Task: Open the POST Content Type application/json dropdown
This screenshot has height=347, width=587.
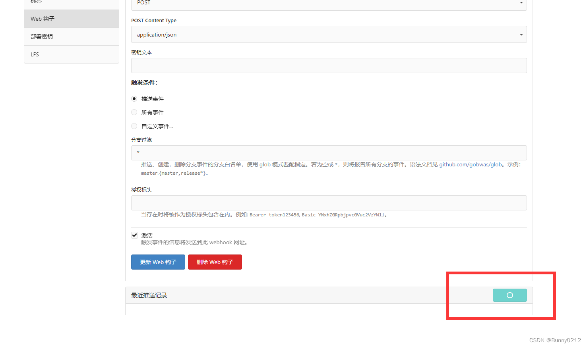Action: pos(329,35)
